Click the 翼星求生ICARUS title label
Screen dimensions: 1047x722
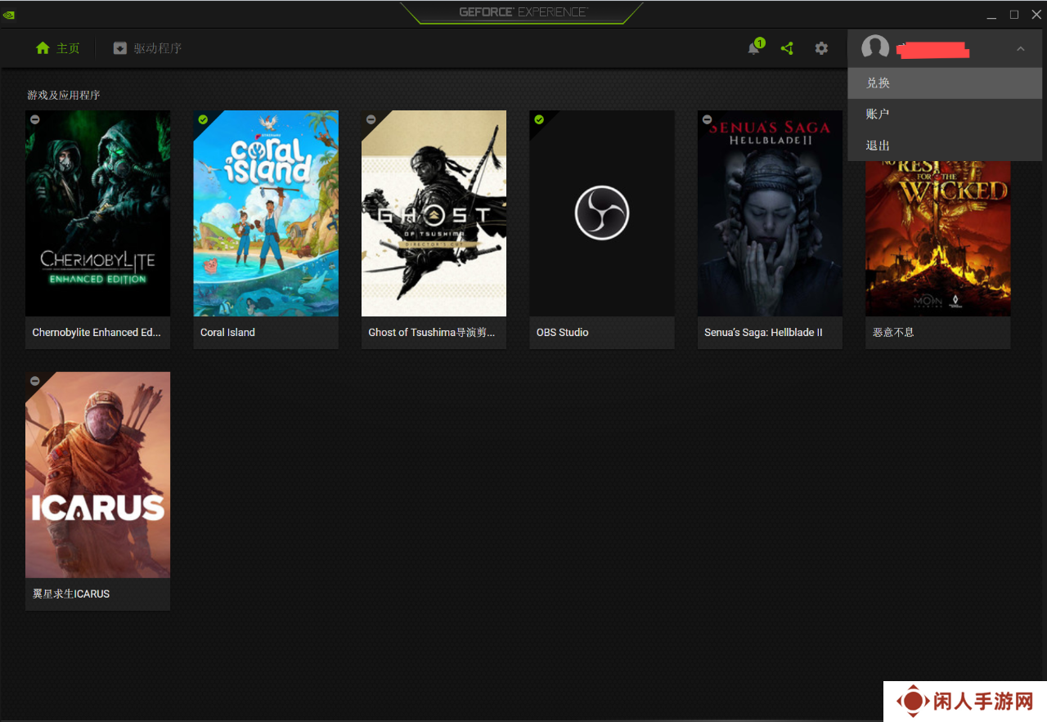coord(71,594)
